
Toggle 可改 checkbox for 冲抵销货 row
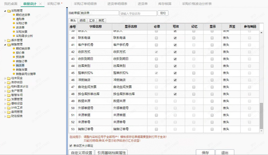point(175,80)
